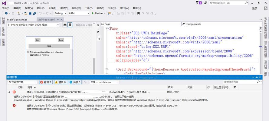Open the mc:Ignorable member dropdown
The image size is (269, 121).
[222, 24]
